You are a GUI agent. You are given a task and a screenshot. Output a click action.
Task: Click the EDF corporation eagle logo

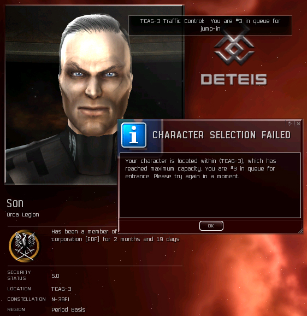point(24,245)
